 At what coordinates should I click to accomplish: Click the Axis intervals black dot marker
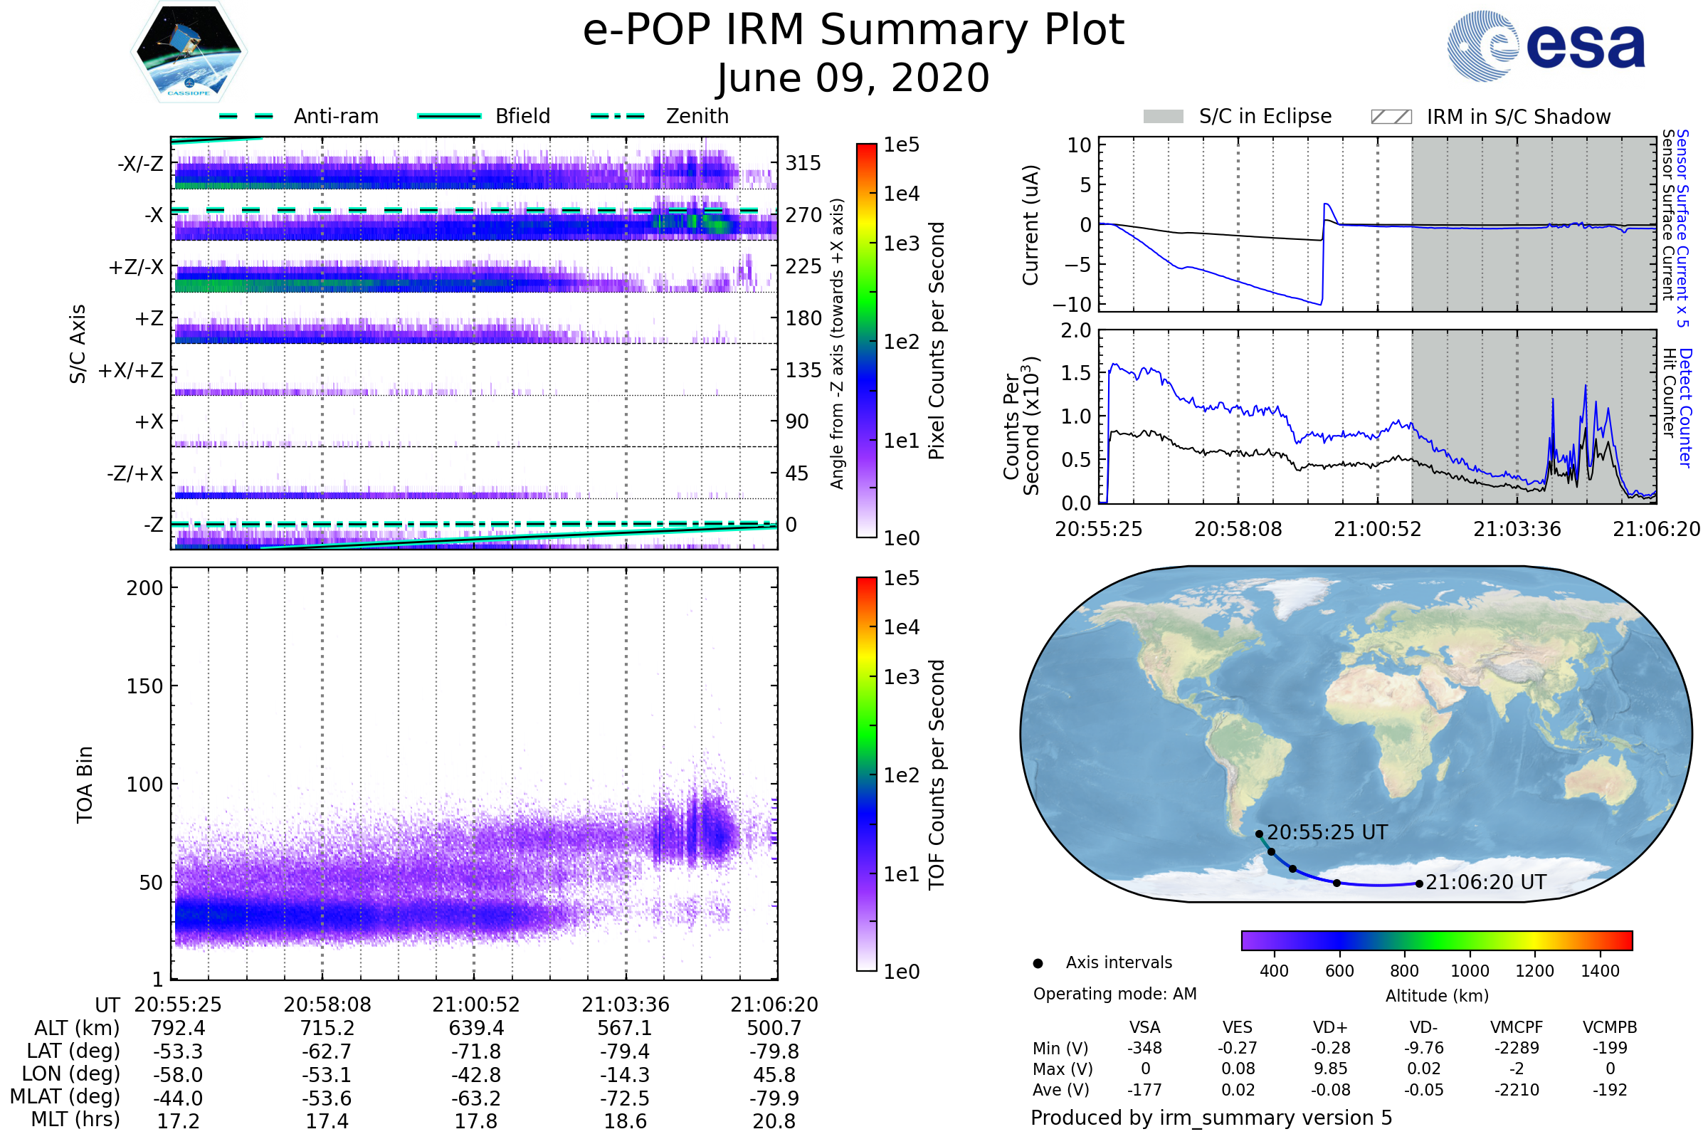click(x=1038, y=963)
